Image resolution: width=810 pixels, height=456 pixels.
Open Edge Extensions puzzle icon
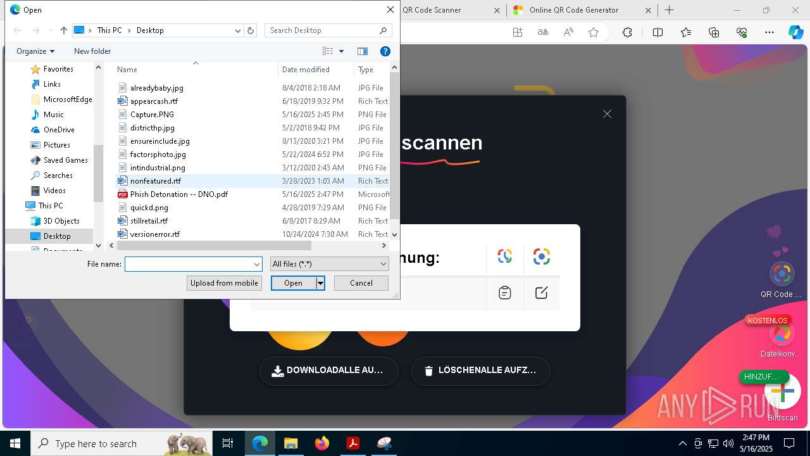coord(627,32)
